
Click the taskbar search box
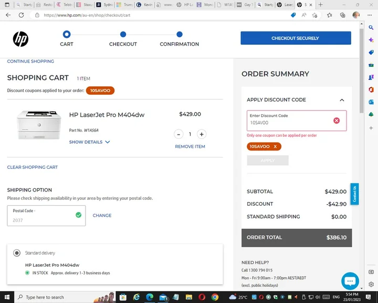(x=65, y=297)
